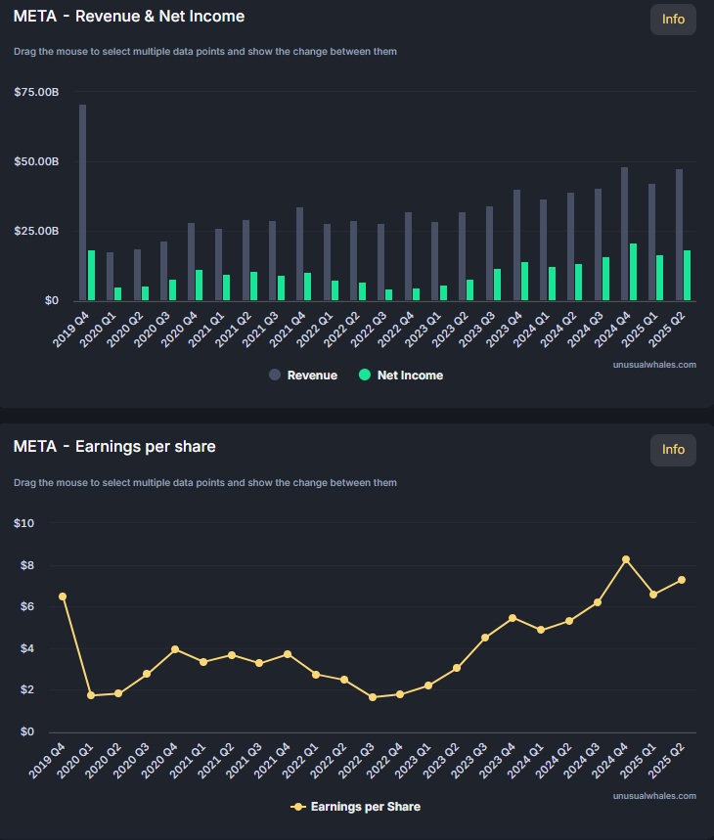Select the 2019 Q4 EPS data point

pos(63,597)
